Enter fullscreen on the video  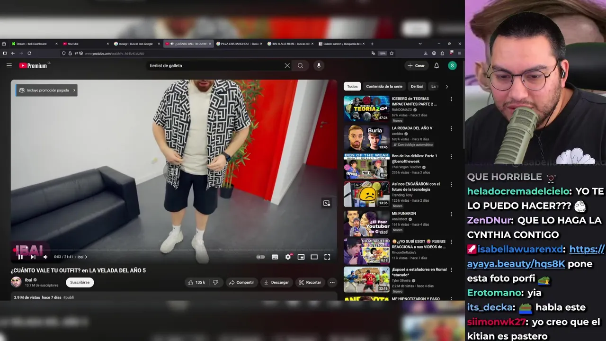coord(327,257)
